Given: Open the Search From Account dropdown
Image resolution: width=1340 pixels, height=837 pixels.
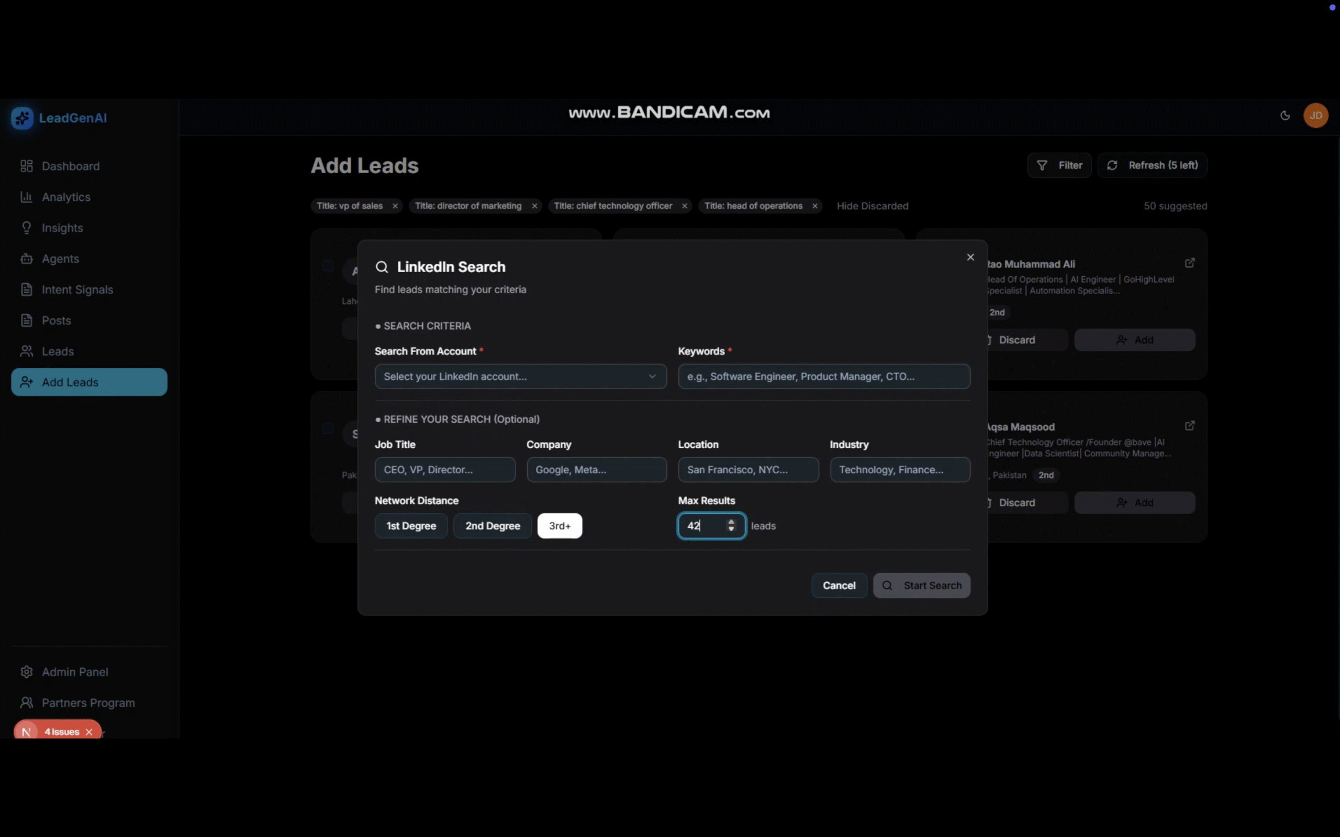Looking at the screenshot, I should (520, 377).
